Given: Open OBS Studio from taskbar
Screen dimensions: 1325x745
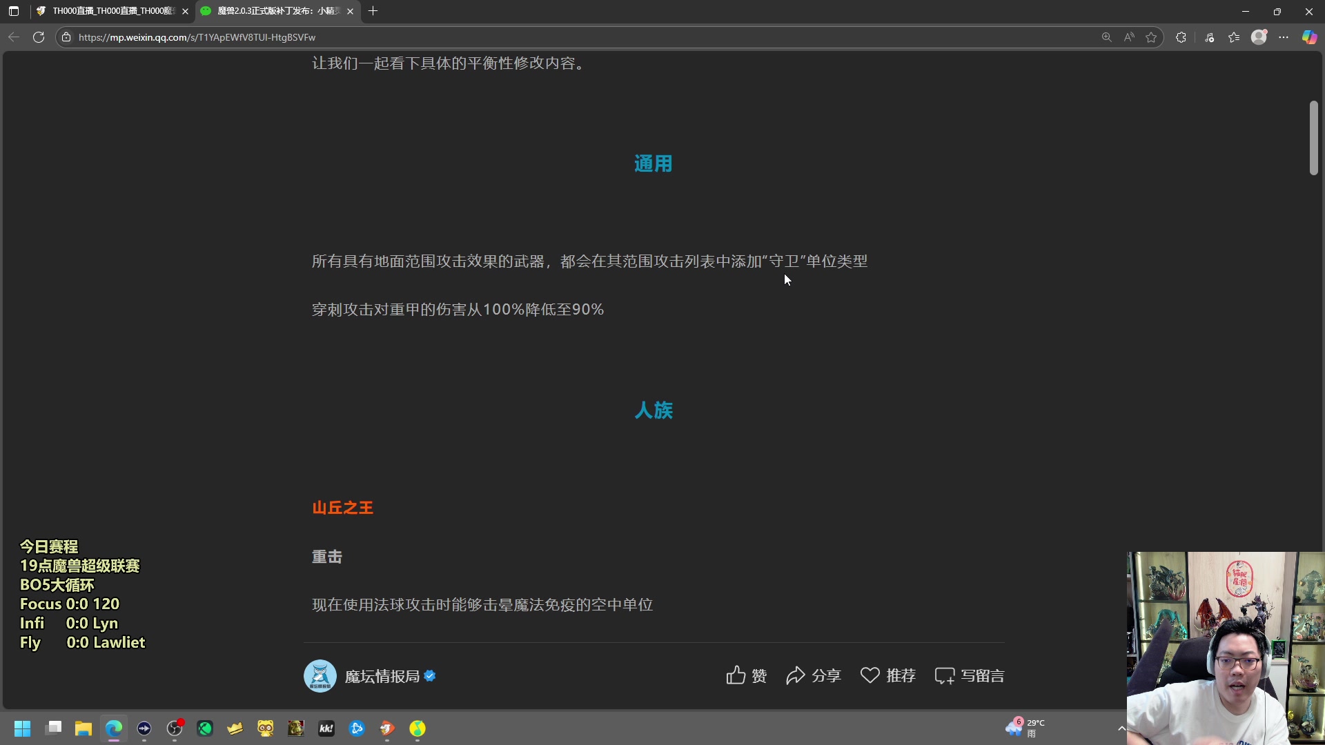Looking at the screenshot, I should tap(175, 728).
